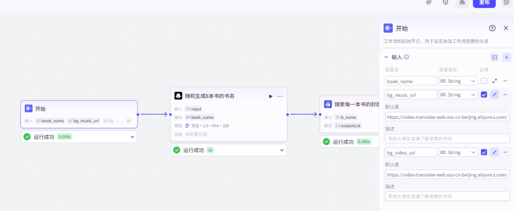Viewport: 514px width, 211px height.
Task: Remove the bg_video_url variable with minus icon
Action: pos(505,152)
